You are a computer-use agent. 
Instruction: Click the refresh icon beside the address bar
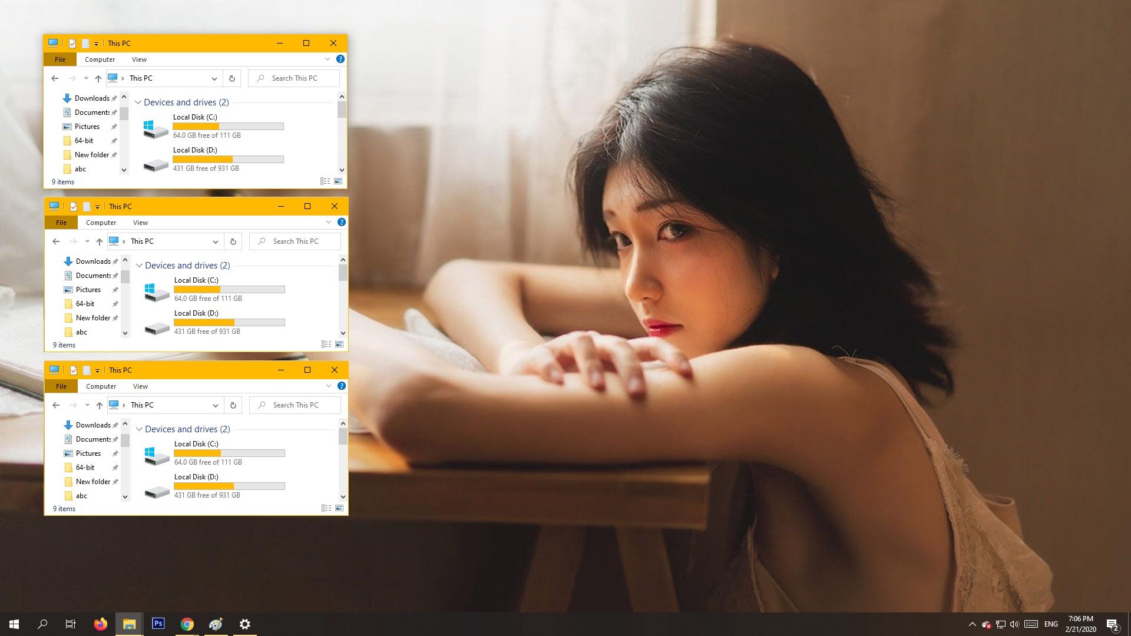coord(231,78)
